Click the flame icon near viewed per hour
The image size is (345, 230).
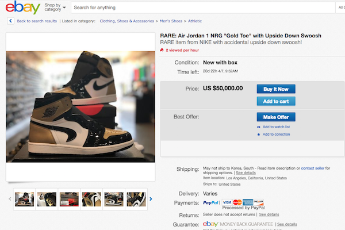(x=162, y=51)
